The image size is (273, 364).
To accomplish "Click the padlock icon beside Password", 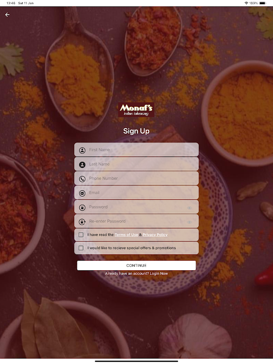I will click(x=82, y=207).
